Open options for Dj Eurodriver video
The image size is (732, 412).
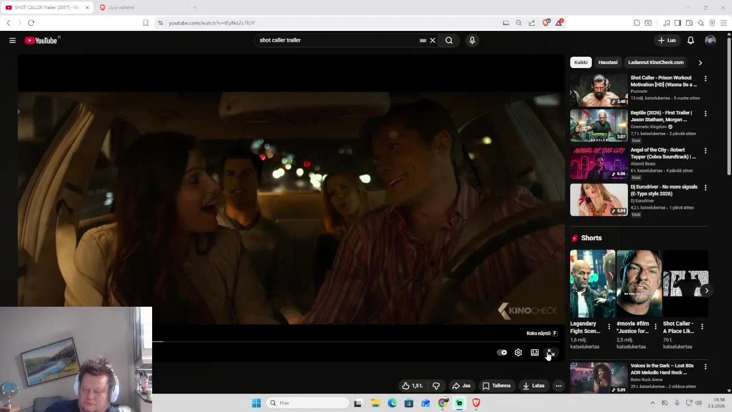pyautogui.click(x=705, y=188)
